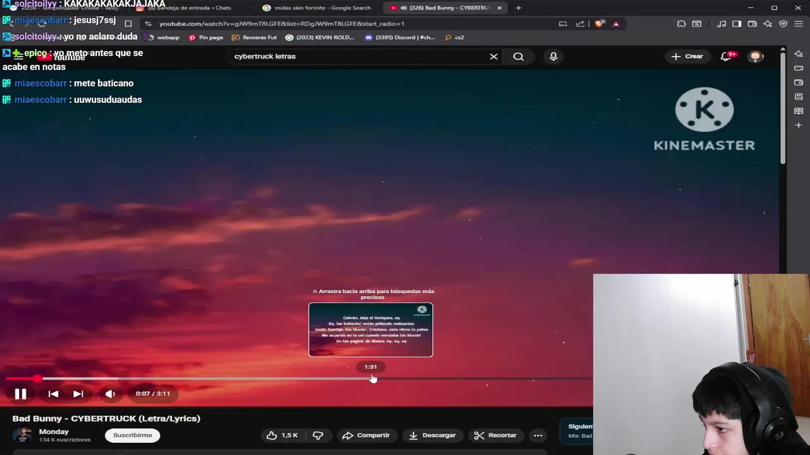Mute the video volume speaker icon

tap(110, 394)
